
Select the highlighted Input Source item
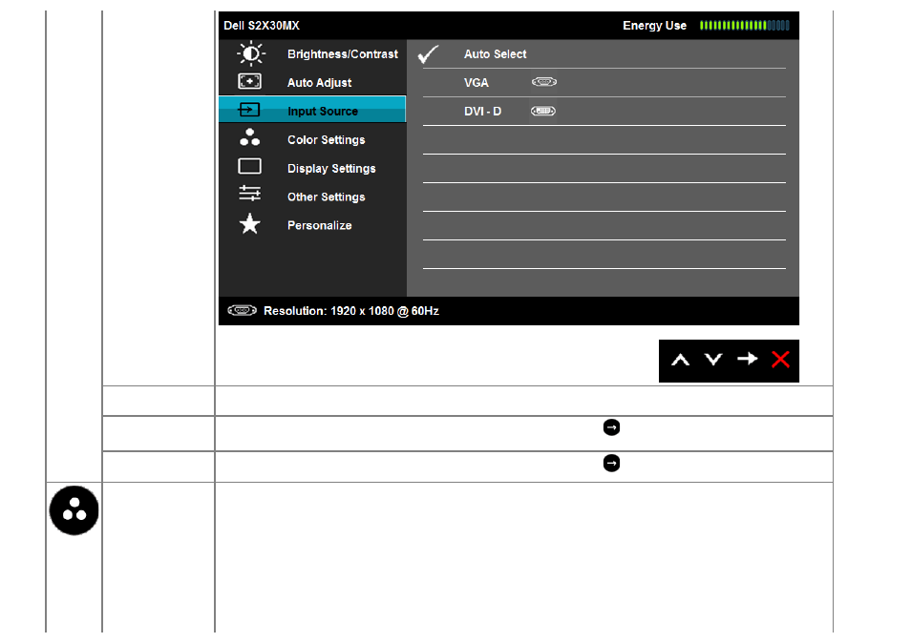coord(312,110)
